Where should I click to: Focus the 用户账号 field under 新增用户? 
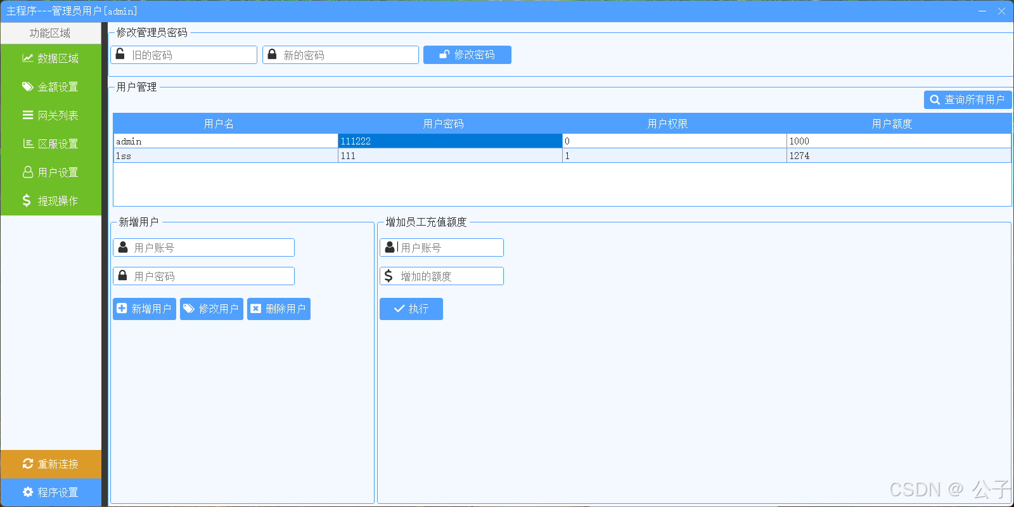(x=203, y=248)
